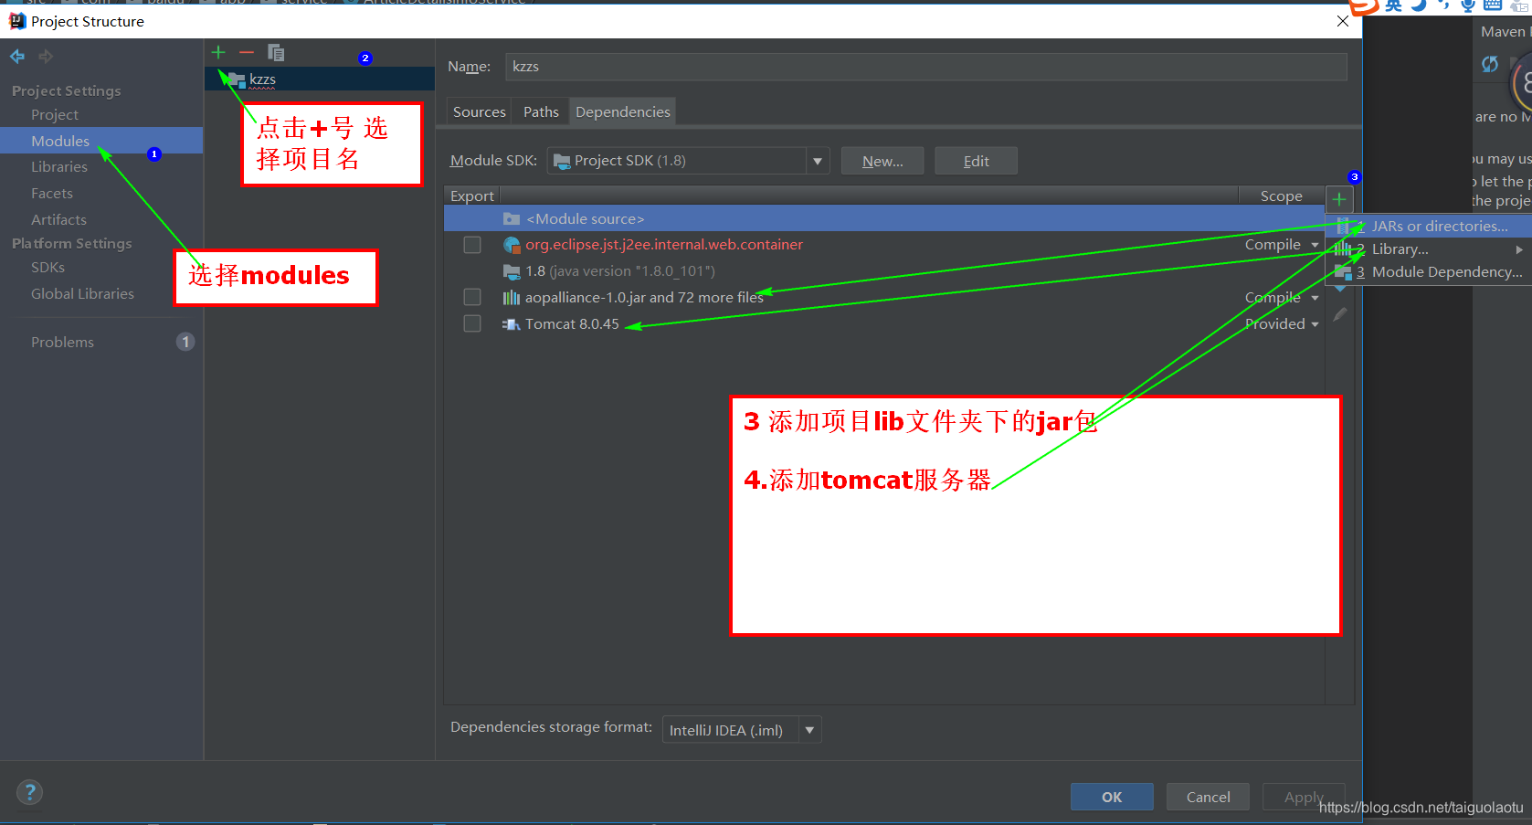Viewport: 1532px width, 825px height.
Task: Select SDKs under Platform Settings
Action: 48,268
